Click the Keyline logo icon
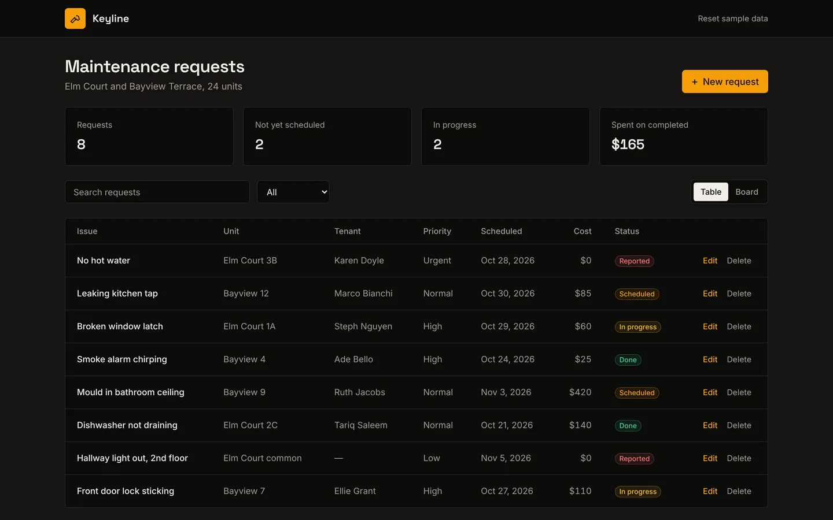 [75, 18]
